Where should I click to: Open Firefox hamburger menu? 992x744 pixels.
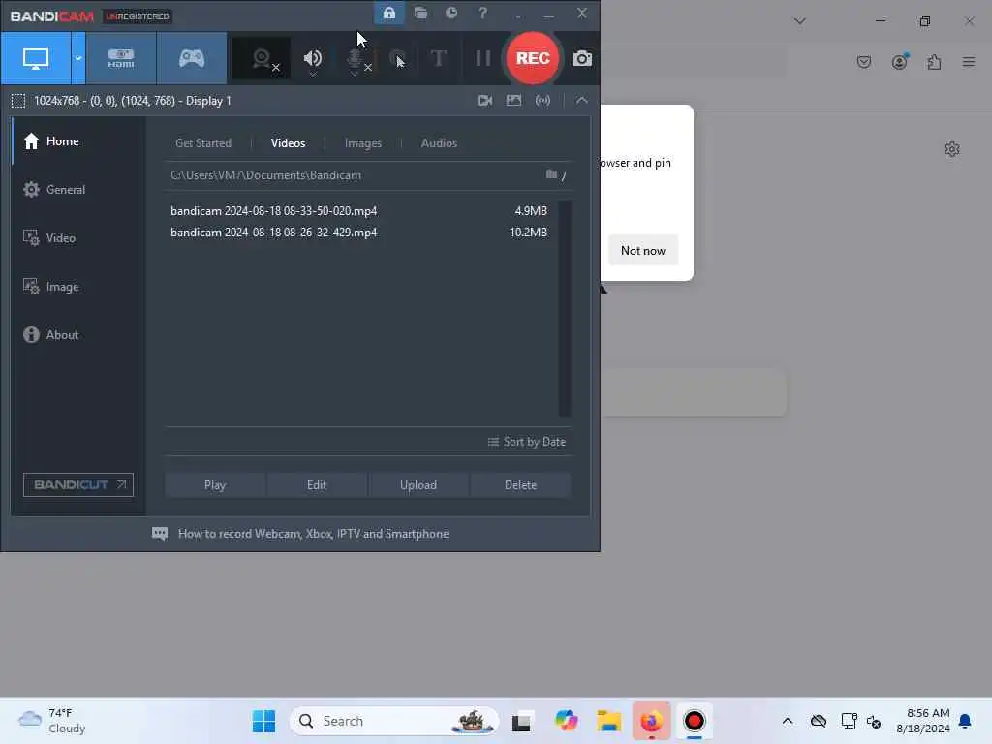(969, 62)
